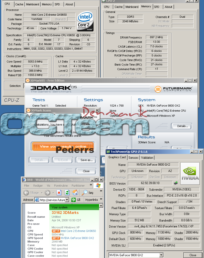
Task: Click the IE page scrollbar up arrow
Action: (x=101, y=206)
